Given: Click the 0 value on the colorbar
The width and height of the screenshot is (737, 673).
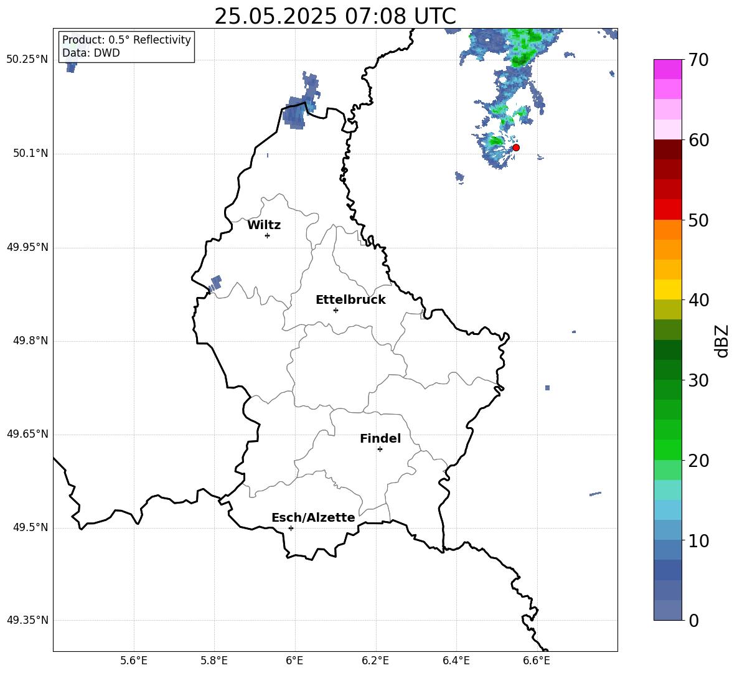Looking at the screenshot, I should [693, 621].
